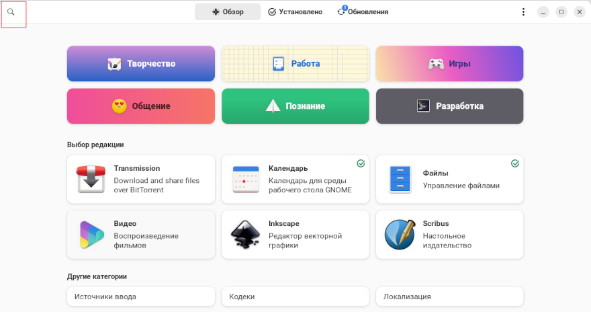Open the three-dot main menu
591x312 pixels.
tap(523, 12)
